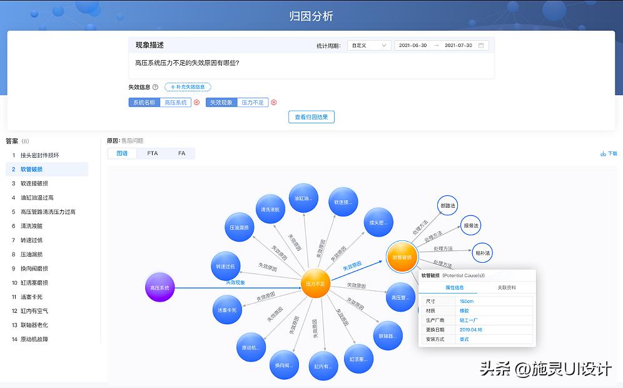
Task: Switch to the FTA tab
Action: [153, 153]
